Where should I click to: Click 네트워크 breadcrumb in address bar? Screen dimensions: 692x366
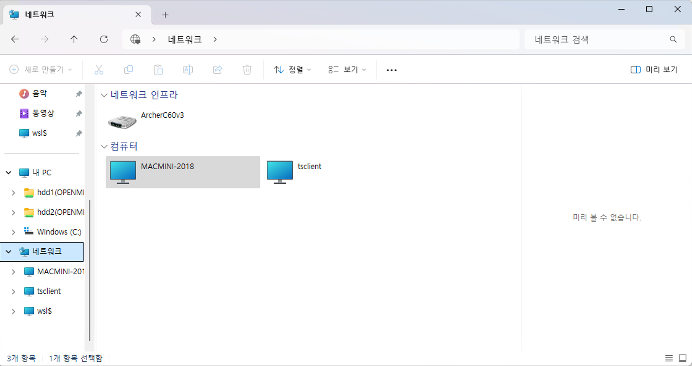[185, 39]
